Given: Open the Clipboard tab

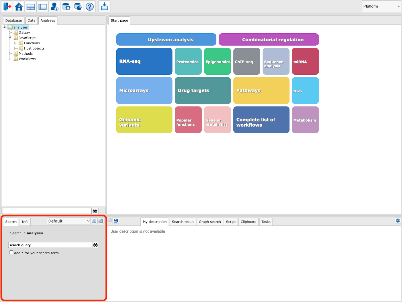Looking at the screenshot, I should pos(248,222).
